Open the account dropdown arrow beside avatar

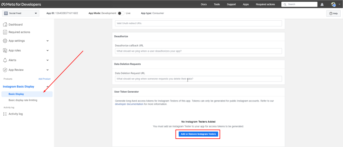(339, 4)
